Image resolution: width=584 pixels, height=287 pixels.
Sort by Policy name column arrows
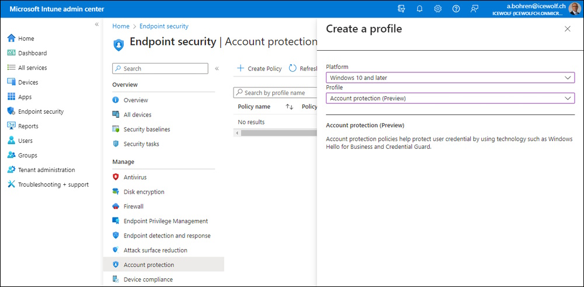tap(290, 107)
